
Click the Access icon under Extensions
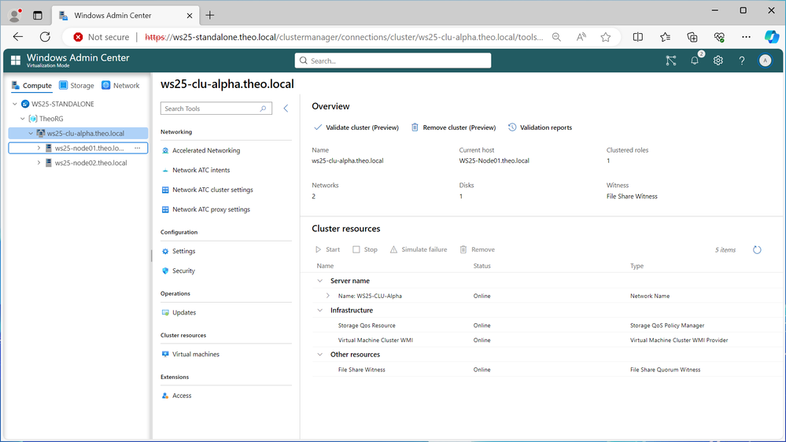(165, 396)
